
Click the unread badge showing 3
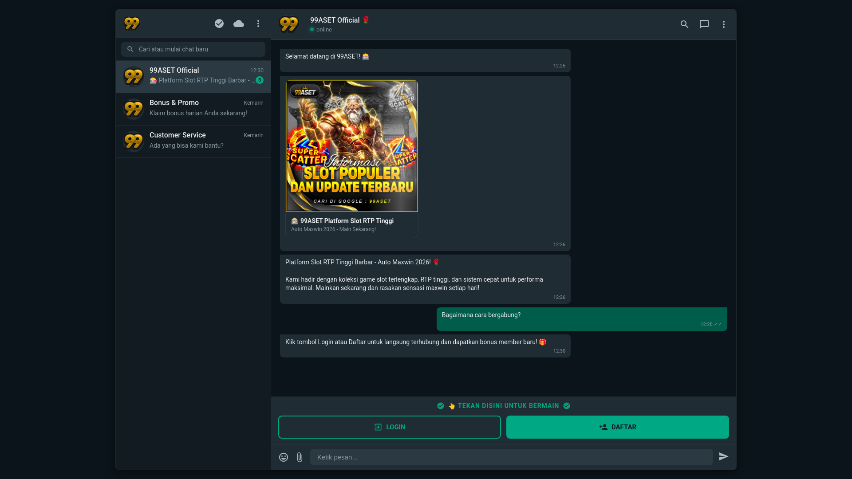tap(260, 80)
